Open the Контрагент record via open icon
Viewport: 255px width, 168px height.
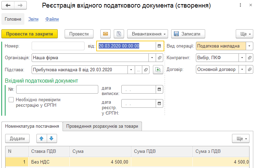250,58
